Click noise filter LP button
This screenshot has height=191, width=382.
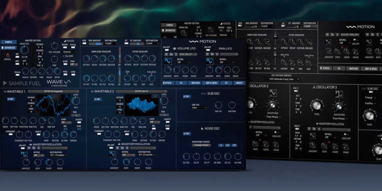point(228,145)
